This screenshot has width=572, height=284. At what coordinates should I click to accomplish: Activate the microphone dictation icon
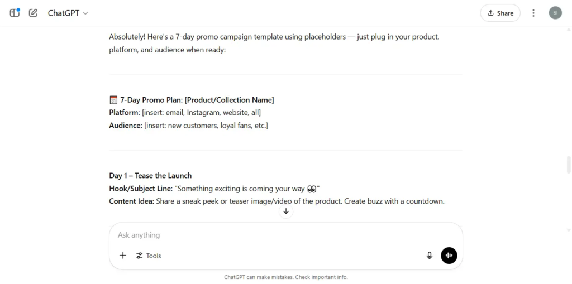[x=430, y=256]
